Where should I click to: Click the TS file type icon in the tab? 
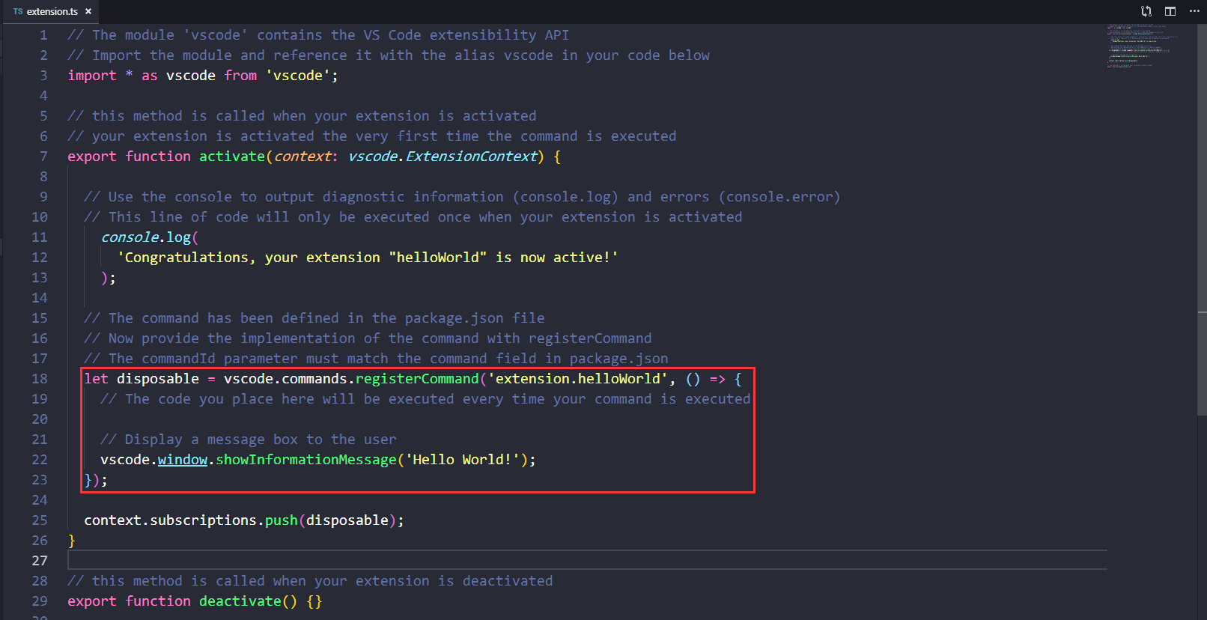pyautogui.click(x=18, y=11)
